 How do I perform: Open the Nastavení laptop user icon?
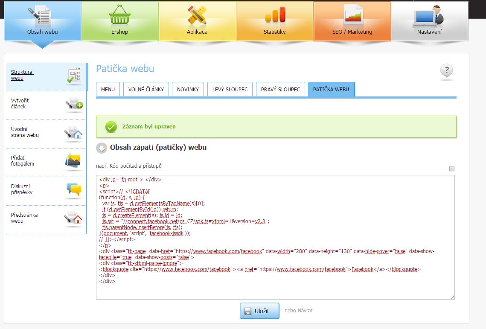429,15
